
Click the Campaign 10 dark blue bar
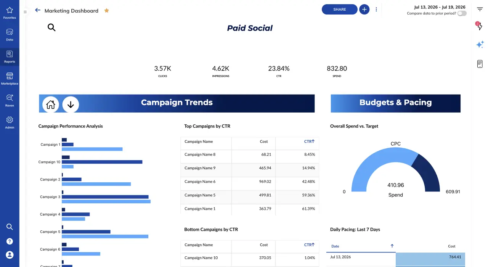[x=102, y=162]
